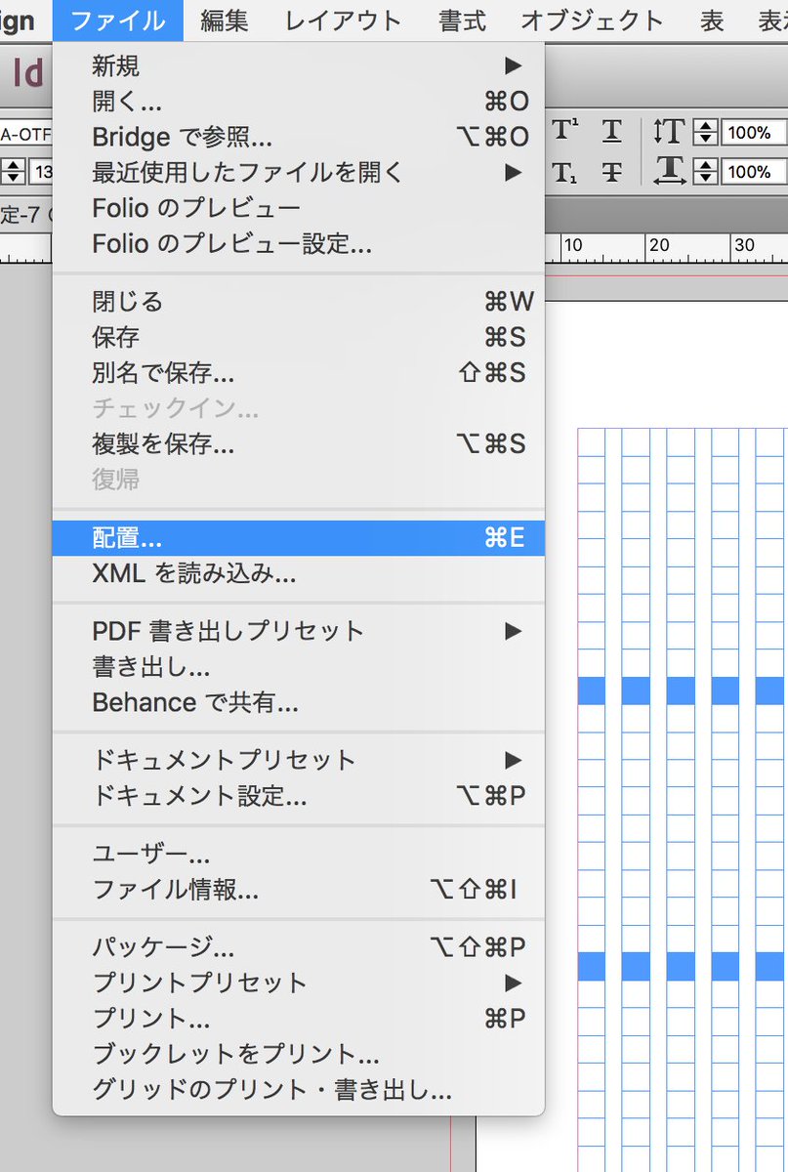Click the vertical scale 100% field
788x1172 pixels.
(753, 132)
